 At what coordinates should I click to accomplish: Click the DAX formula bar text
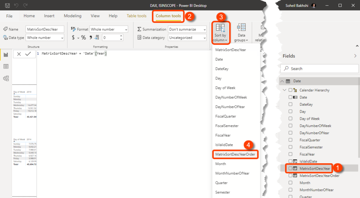pos(74,54)
